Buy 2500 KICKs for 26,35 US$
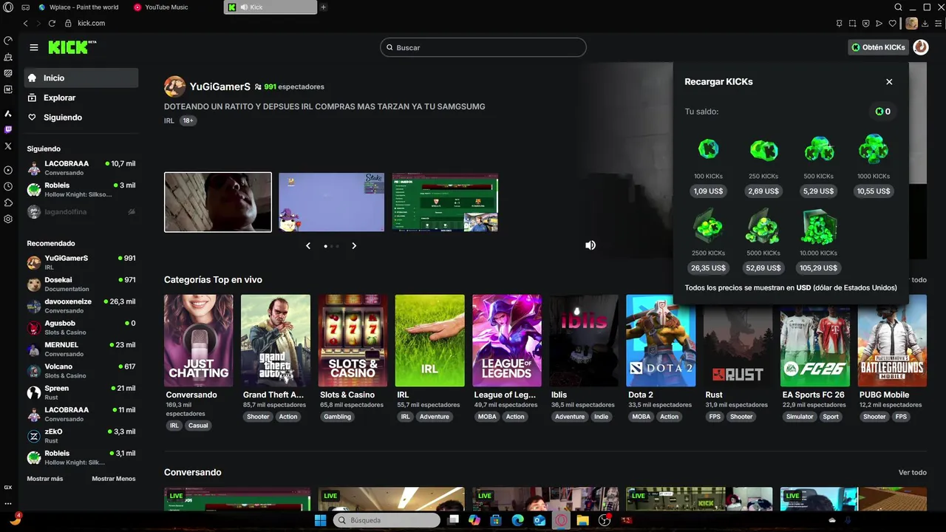 click(x=708, y=267)
